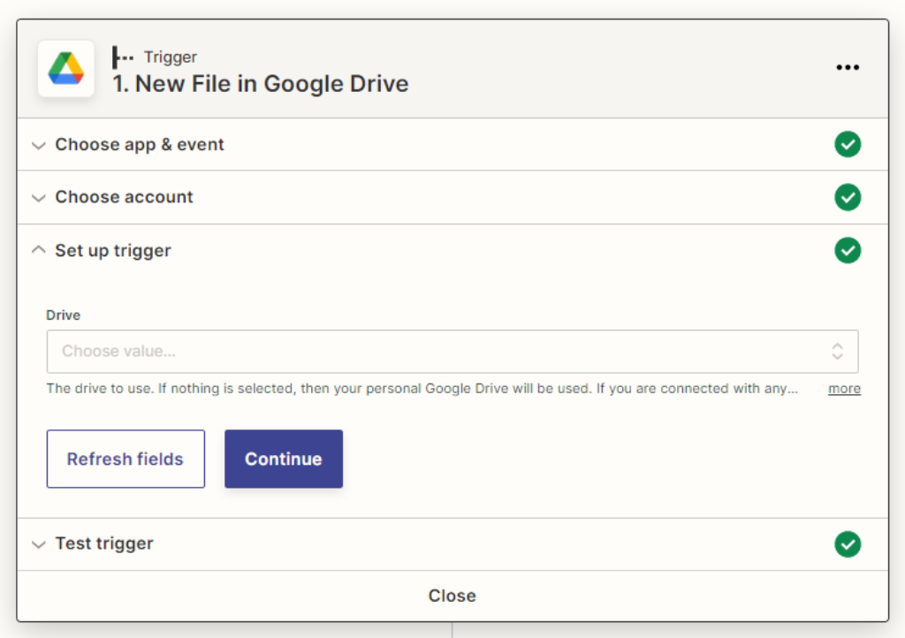Click the Google Drive app icon
The height and width of the screenshot is (638, 905).
pyautogui.click(x=65, y=69)
